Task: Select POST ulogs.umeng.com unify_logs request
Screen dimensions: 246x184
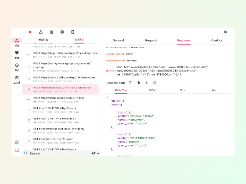Action: pos(61,100)
